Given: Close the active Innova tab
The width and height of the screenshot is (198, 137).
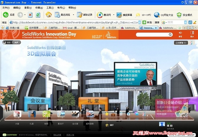Looking at the screenshot, I should [156, 28].
